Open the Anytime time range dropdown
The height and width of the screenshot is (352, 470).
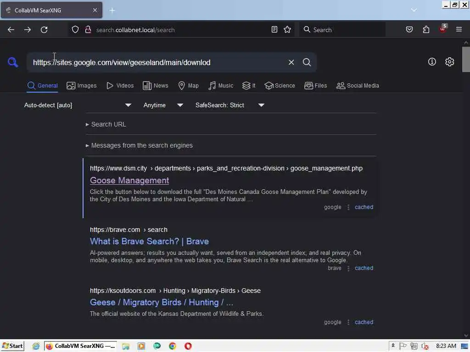coord(163,105)
